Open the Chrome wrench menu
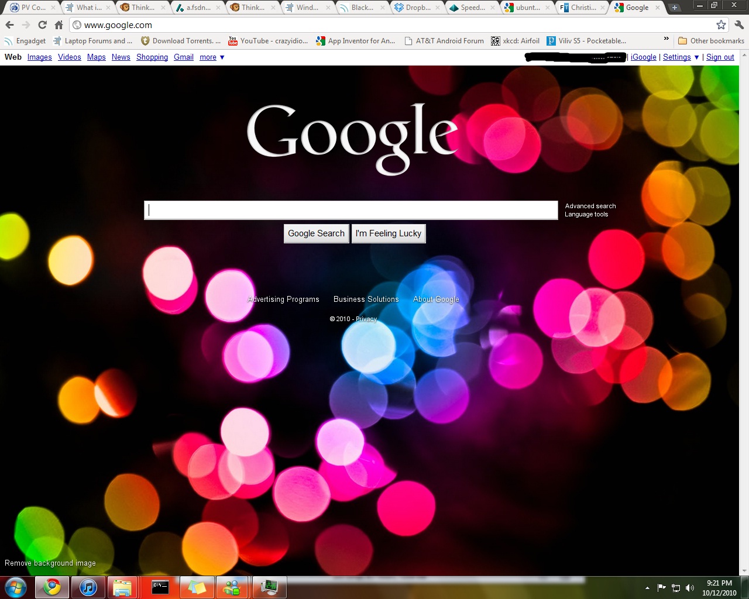The image size is (749, 599). 739,25
